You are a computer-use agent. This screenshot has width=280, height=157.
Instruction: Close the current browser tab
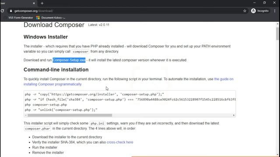coord(34,3)
